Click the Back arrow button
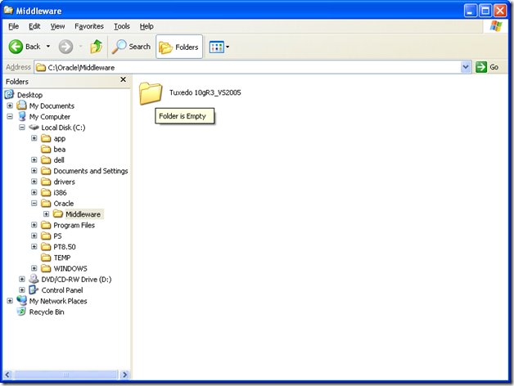The width and height of the screenshot is (514, 386). 25,47
